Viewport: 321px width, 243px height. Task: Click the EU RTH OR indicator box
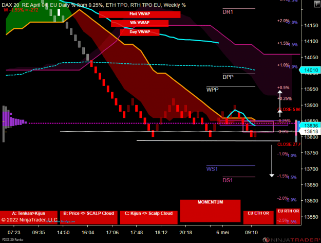point(288,216)
